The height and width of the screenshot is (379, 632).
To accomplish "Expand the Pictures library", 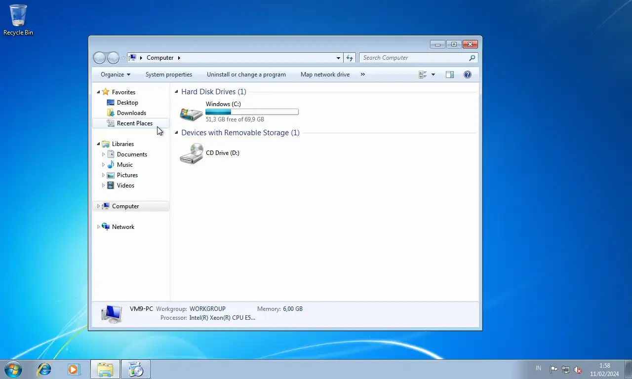I will click(x=103, y=175).
